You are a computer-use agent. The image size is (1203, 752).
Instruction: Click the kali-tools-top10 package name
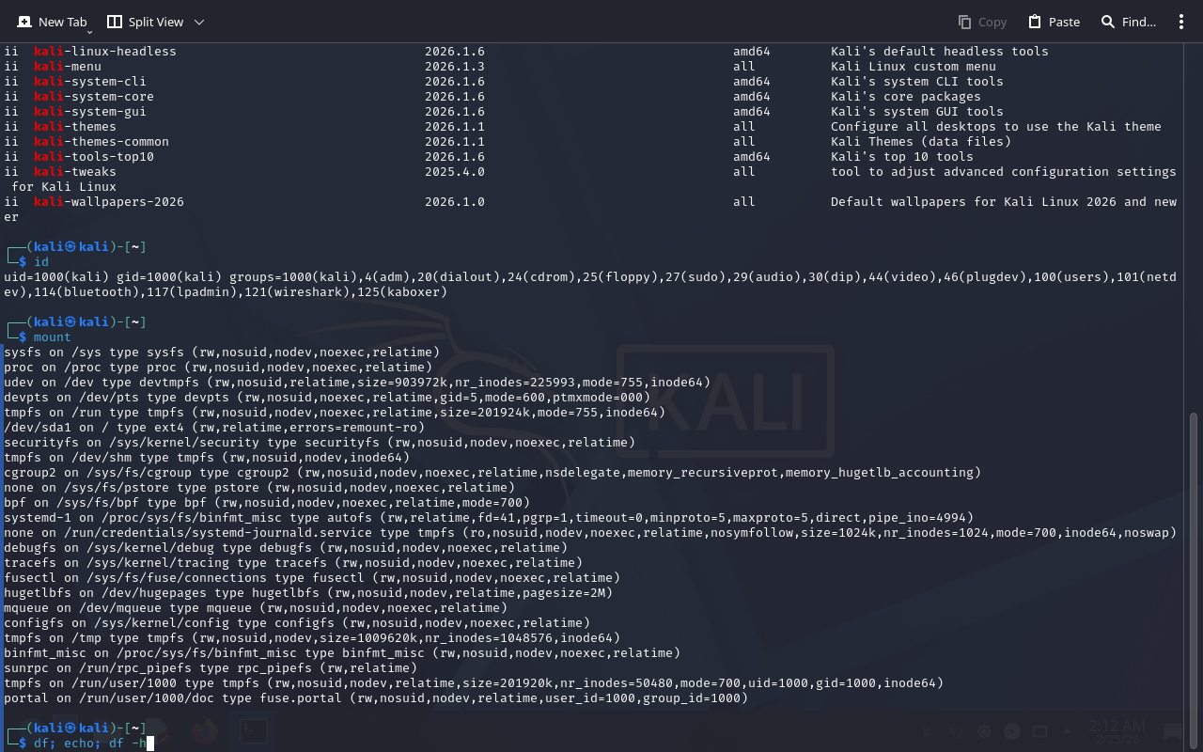[94, 157]
